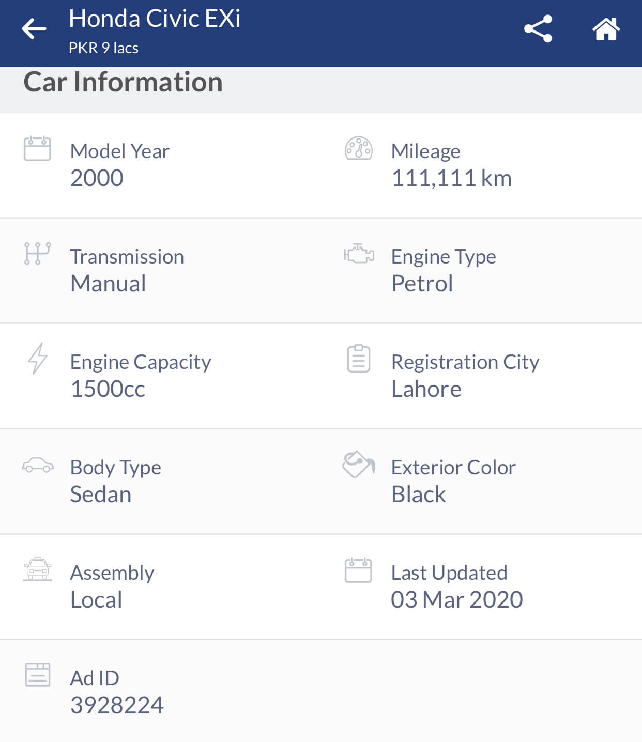
Task: Tap the Engine Capacity lightning icon
Action: click(x=37, y=358)
